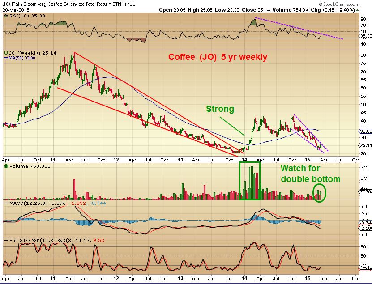The image size is (372, 284).
Task: Click the 5.0 label on MACD axis
Action: click(365, 207)
